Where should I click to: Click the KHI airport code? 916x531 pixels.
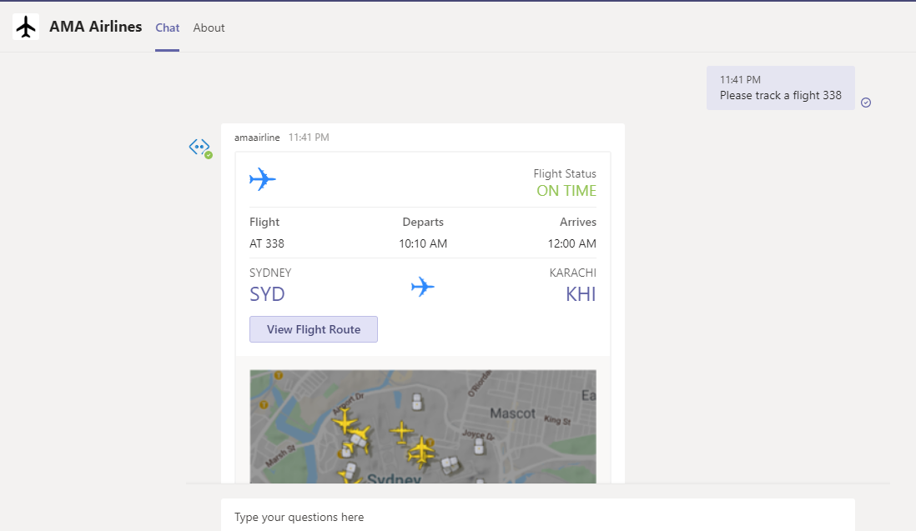point(581,294)
